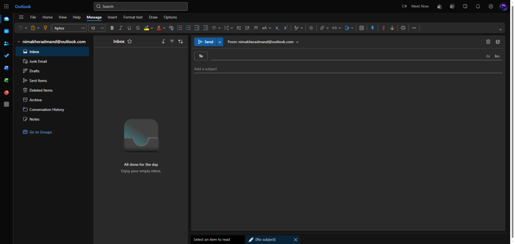The image size is (515, 244).
Task: Open Outlook settings gear icon
Action: [491, 6]
